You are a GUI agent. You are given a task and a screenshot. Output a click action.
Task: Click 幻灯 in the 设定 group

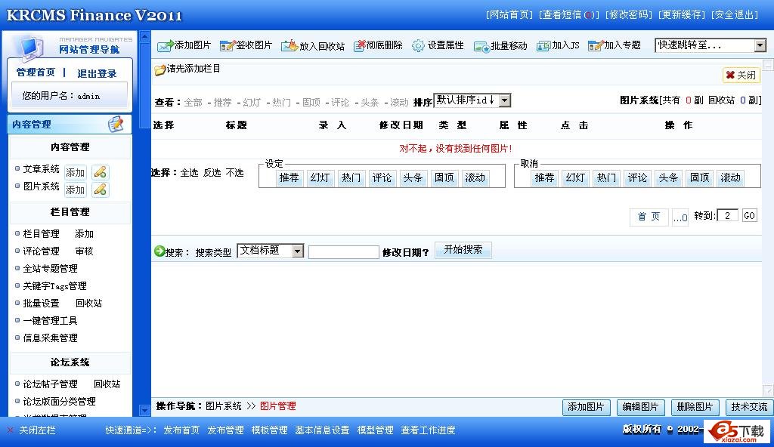click(x=320, y=177)
